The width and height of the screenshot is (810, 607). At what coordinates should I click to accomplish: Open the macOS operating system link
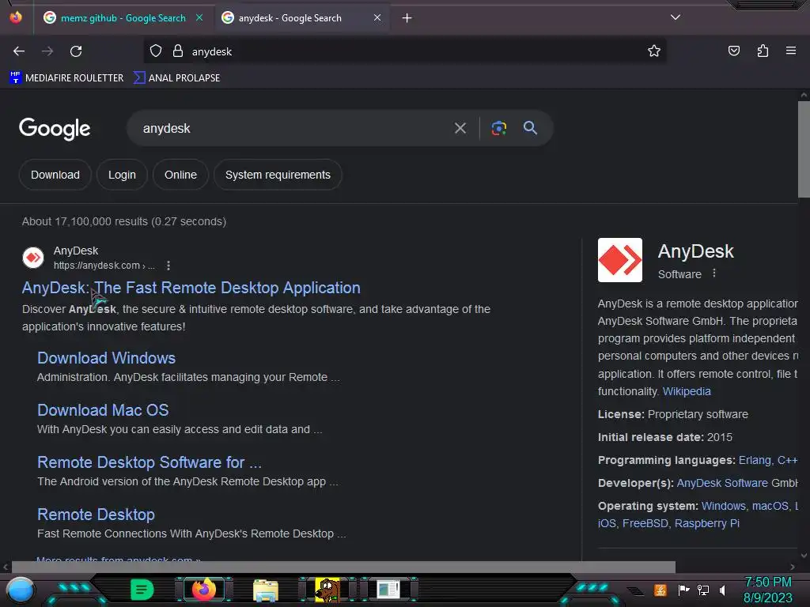click(770, 506)
